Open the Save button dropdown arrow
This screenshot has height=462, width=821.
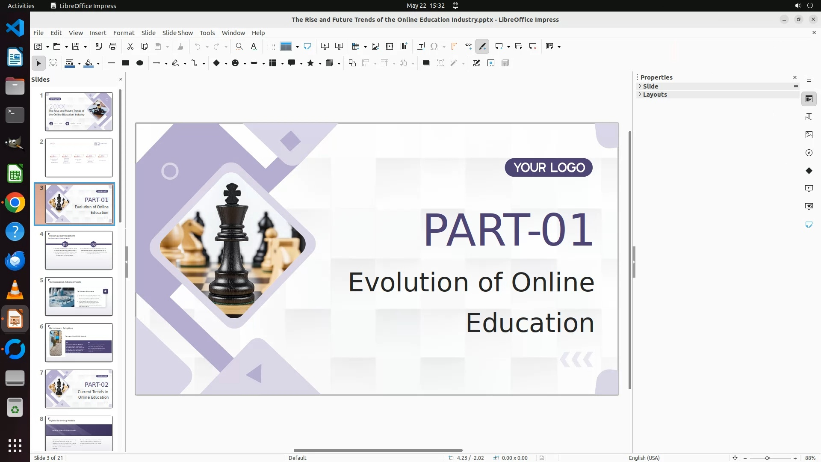click(x=85, y=47)
